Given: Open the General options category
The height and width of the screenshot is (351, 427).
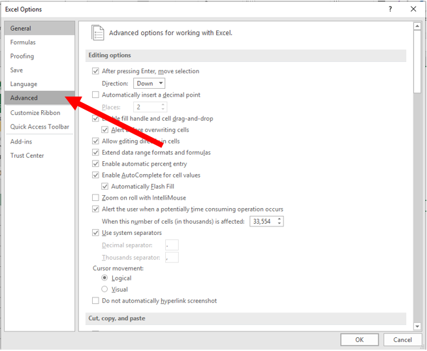Looking at the screenshot, I should [39, 28].
